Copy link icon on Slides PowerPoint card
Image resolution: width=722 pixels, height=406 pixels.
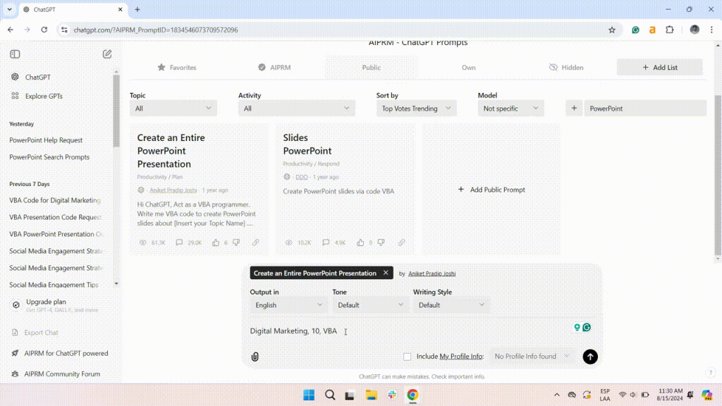401,242
